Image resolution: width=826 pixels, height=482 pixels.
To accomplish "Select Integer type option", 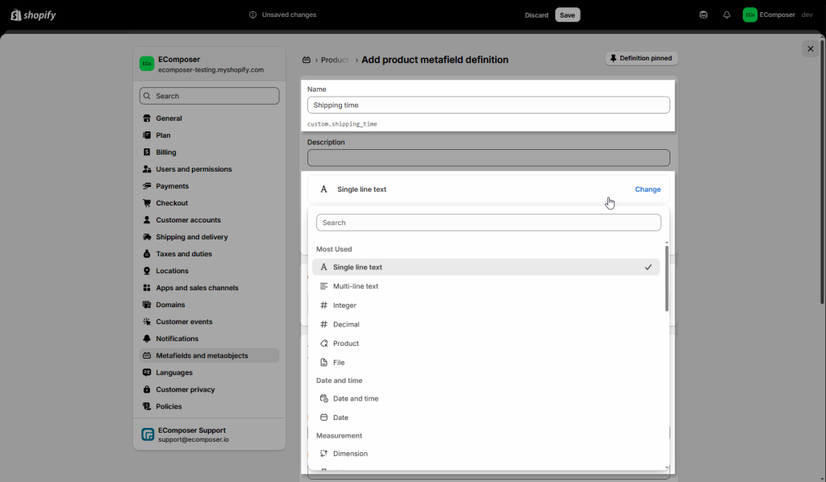I will (486, 305).
